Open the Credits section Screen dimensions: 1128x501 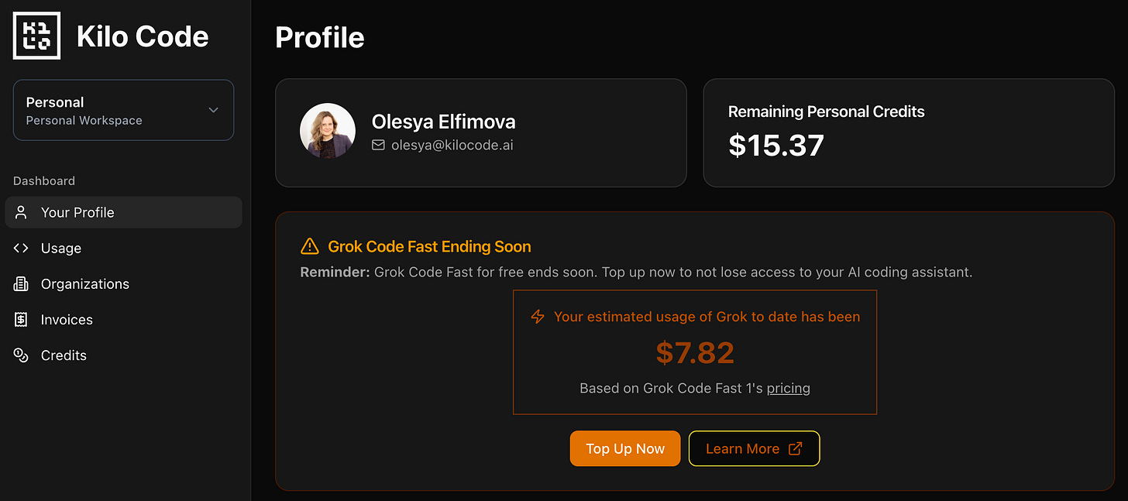pyautogui.click(x=123, y=355)
